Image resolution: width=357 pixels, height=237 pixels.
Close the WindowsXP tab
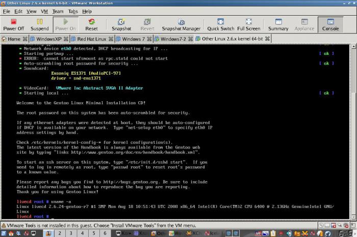pos(66,39)
